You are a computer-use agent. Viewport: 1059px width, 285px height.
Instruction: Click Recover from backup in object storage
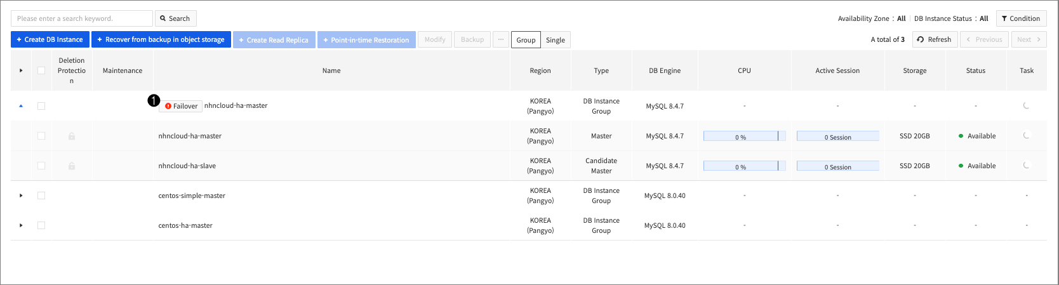(161, 39)
